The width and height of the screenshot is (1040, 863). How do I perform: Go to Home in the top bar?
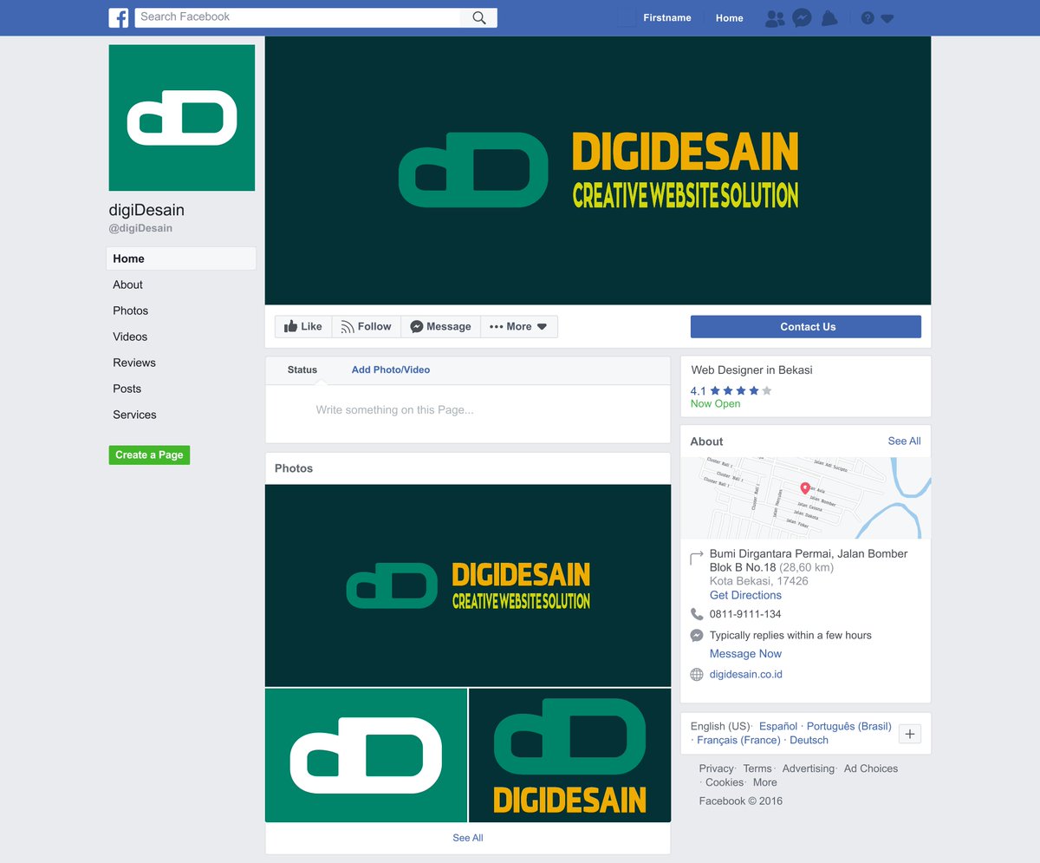(x=730, y=18)
